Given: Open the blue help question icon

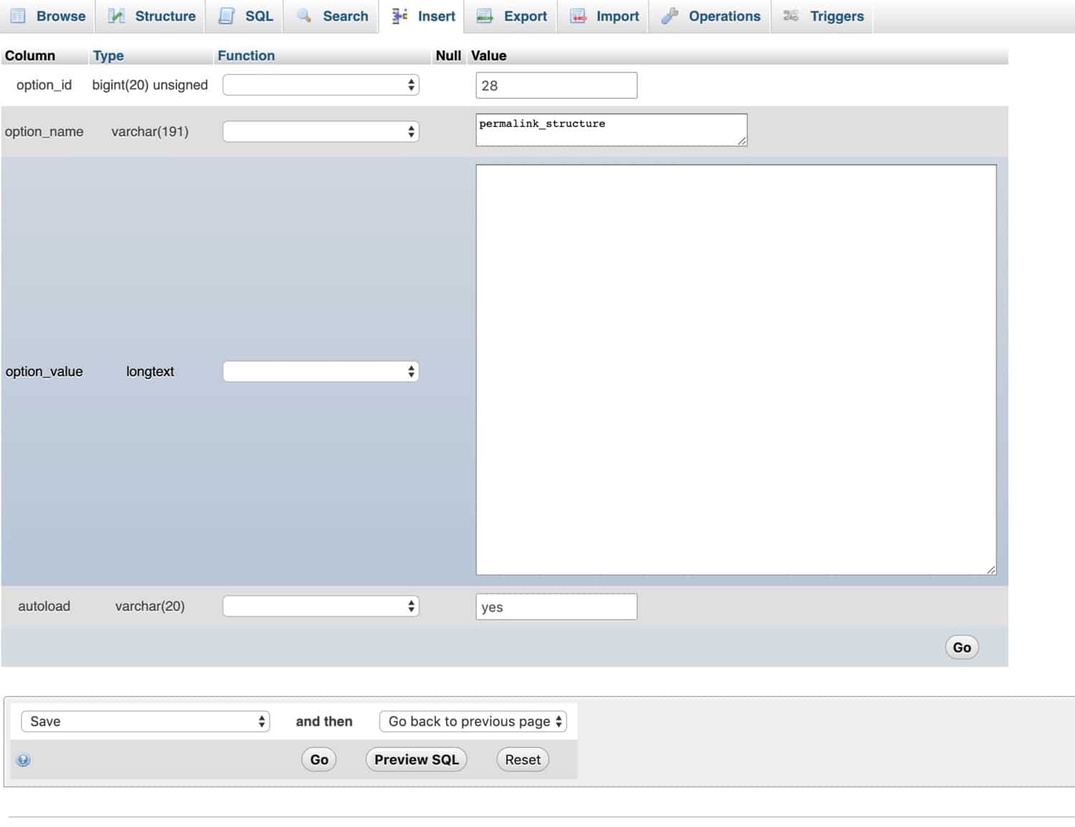Looking at the screenshot, I should coord(24,760).
